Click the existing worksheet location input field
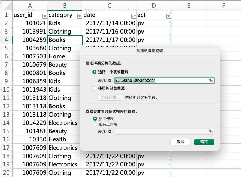 pos(164,132)
